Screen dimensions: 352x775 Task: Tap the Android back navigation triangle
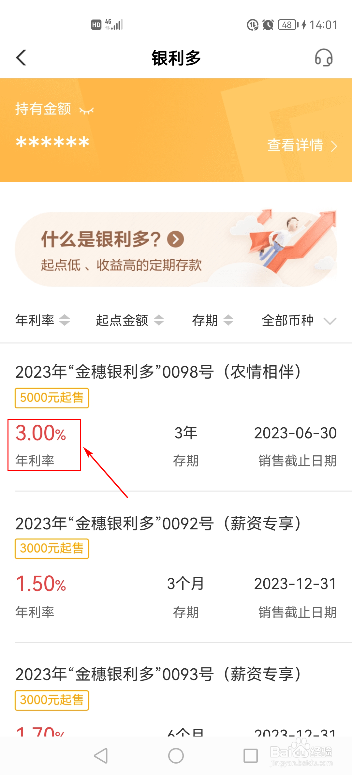101,755
